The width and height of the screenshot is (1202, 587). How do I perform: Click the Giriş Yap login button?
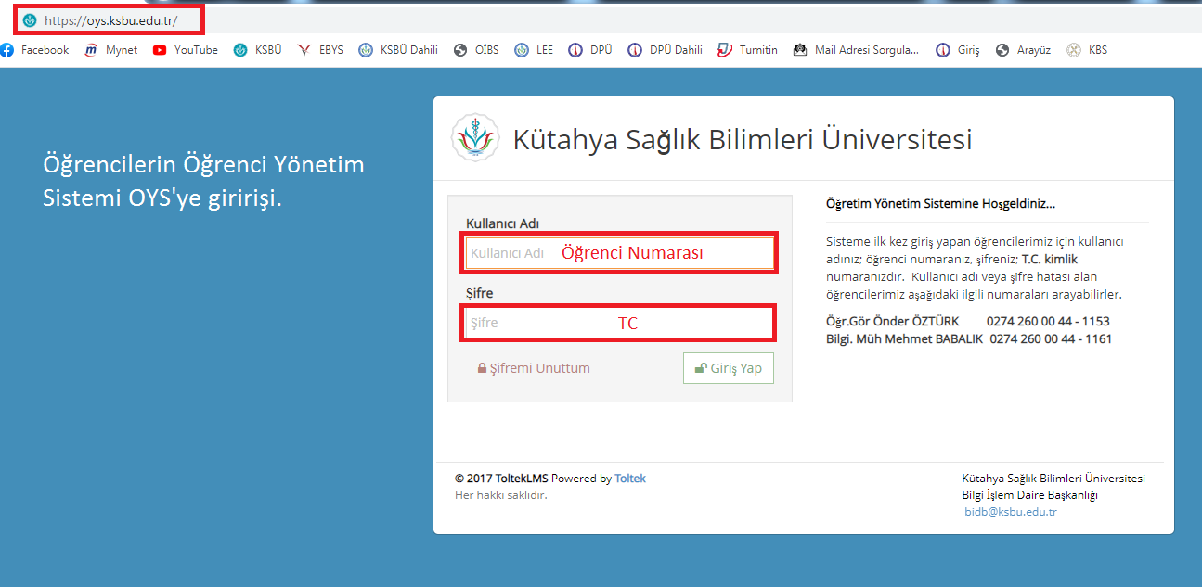pyautogui.click(x=729, y=367)
